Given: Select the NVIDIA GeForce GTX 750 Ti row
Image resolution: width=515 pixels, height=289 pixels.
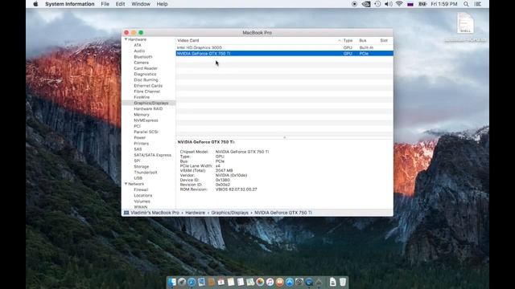Looking at the screenshot, I should (284, 54).
